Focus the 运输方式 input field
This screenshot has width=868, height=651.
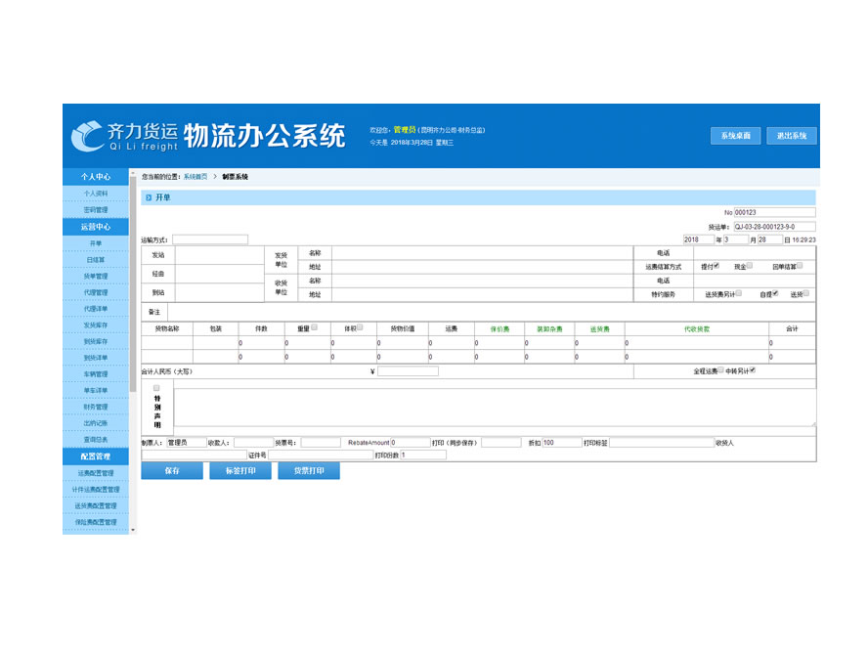(210, 239)
